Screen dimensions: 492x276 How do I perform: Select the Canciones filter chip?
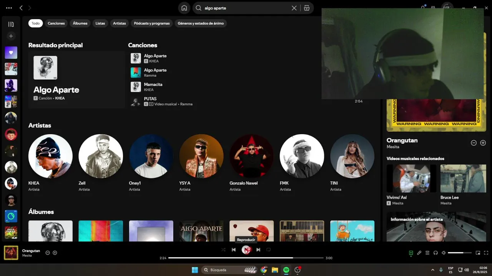point(56,23)
